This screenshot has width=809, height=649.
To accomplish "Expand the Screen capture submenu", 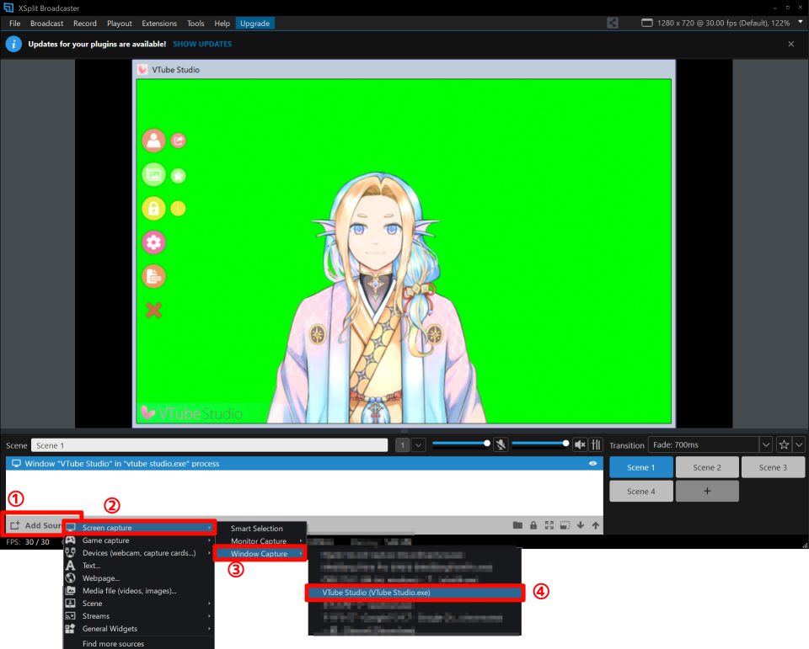I will [x=139, y=528].
